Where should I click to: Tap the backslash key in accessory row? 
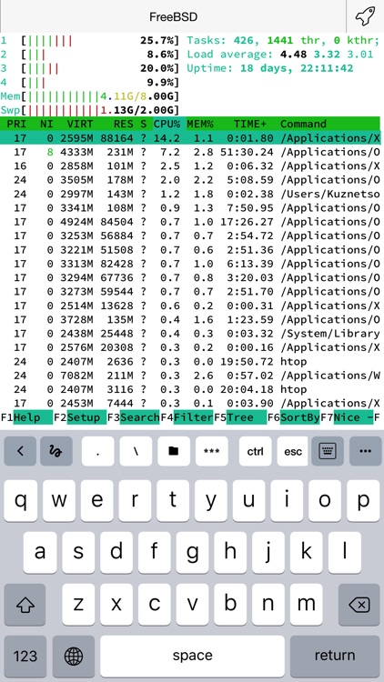tap(136, 451)
